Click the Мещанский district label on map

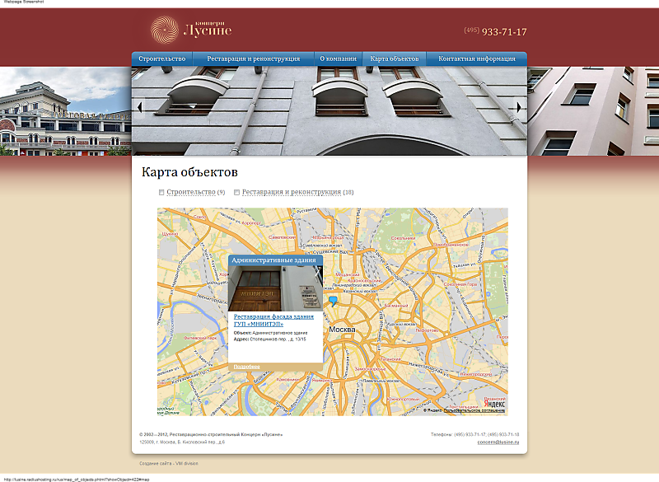tap(347, 274)
